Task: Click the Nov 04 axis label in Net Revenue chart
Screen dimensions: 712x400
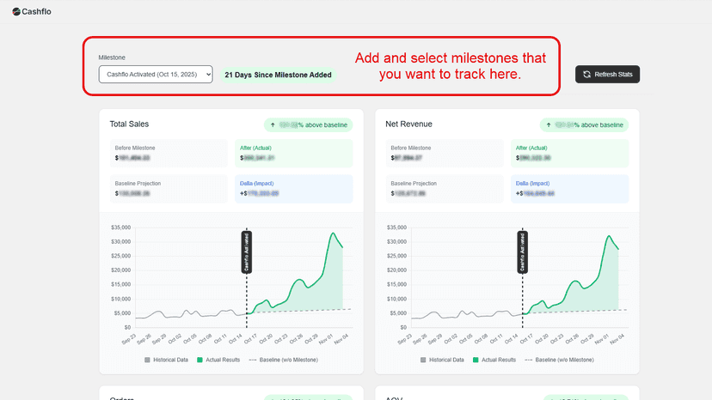Action: [617, 339]
